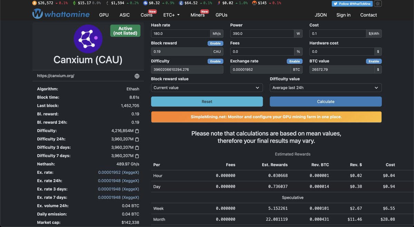414x227 pixels.
Task: Click the Block time value 8.61s
Action: 134,97
